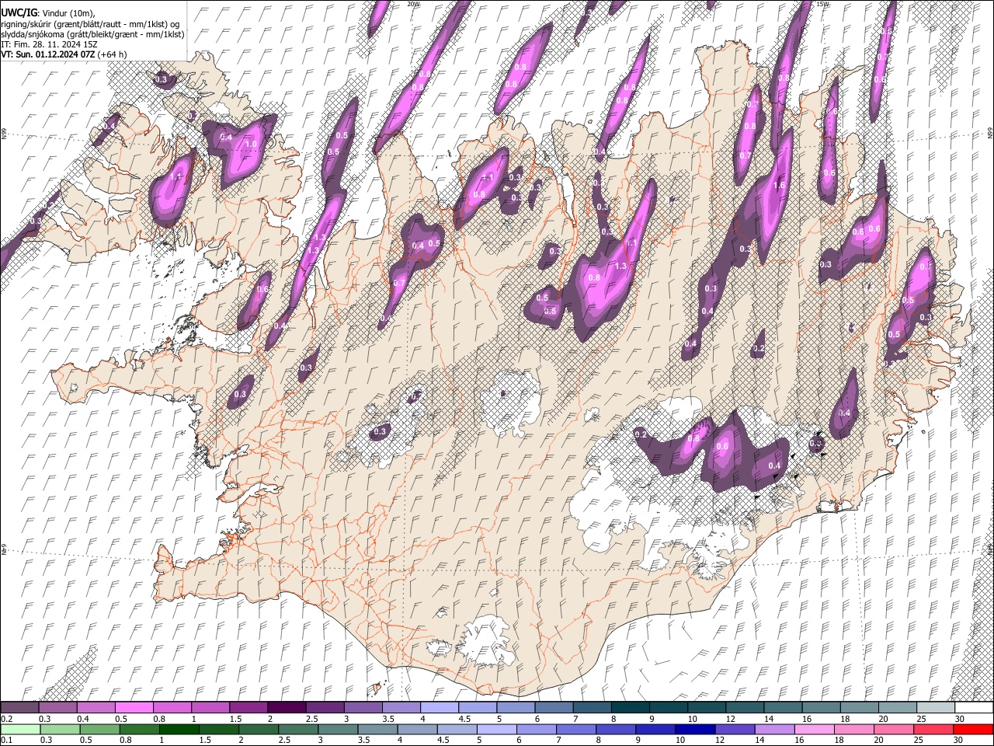Click the 1.6 snowfall value label
Image resolution: width=994 pixels, height=746 pixels.
[779, 186]
